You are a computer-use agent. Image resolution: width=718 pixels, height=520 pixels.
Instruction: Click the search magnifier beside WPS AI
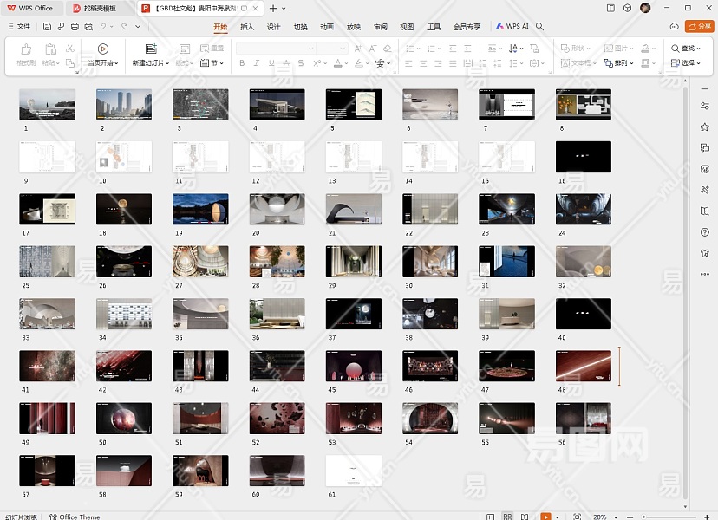(540, 27)
